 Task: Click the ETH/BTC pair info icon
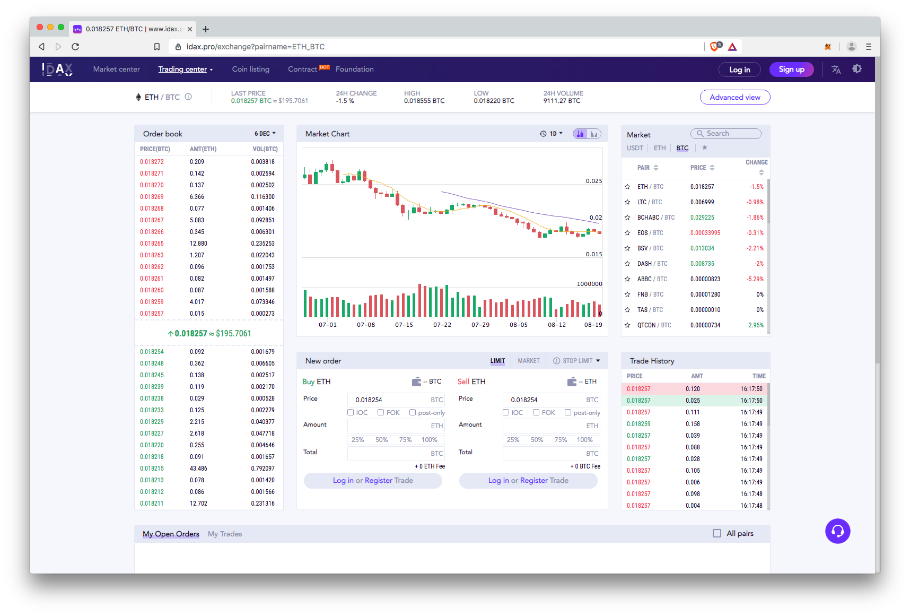pos(188,97)
